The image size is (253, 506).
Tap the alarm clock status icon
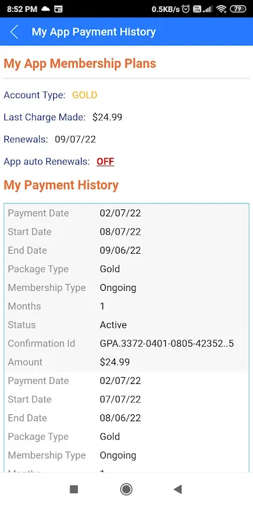[186, 9]
